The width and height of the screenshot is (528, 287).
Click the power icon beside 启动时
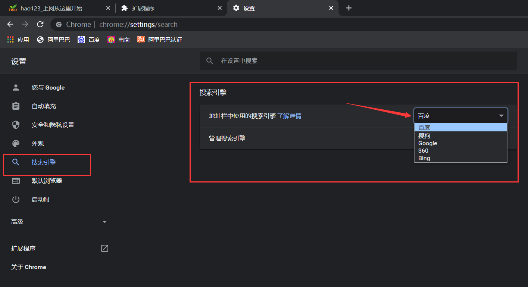16,199
